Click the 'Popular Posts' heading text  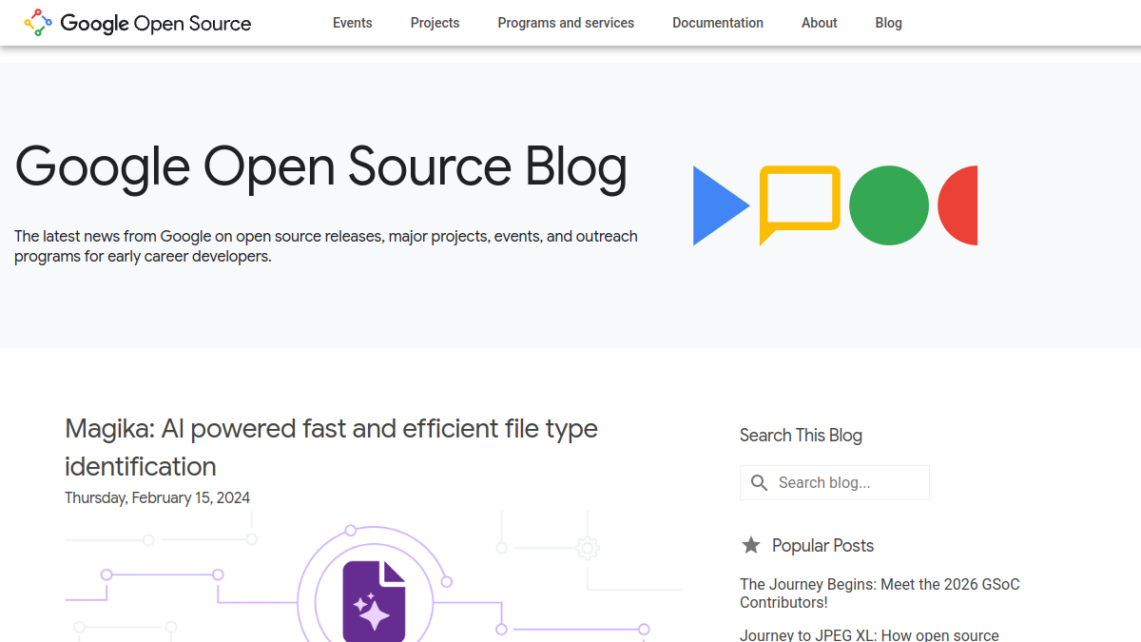pos(822,546)
